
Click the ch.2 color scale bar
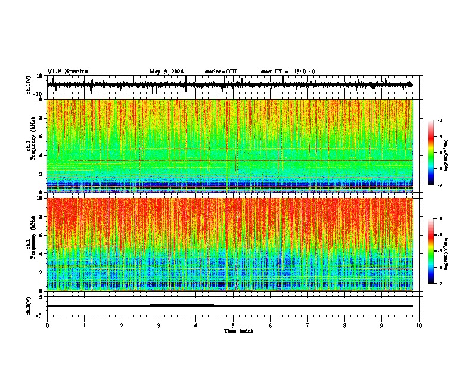point(431,251)
